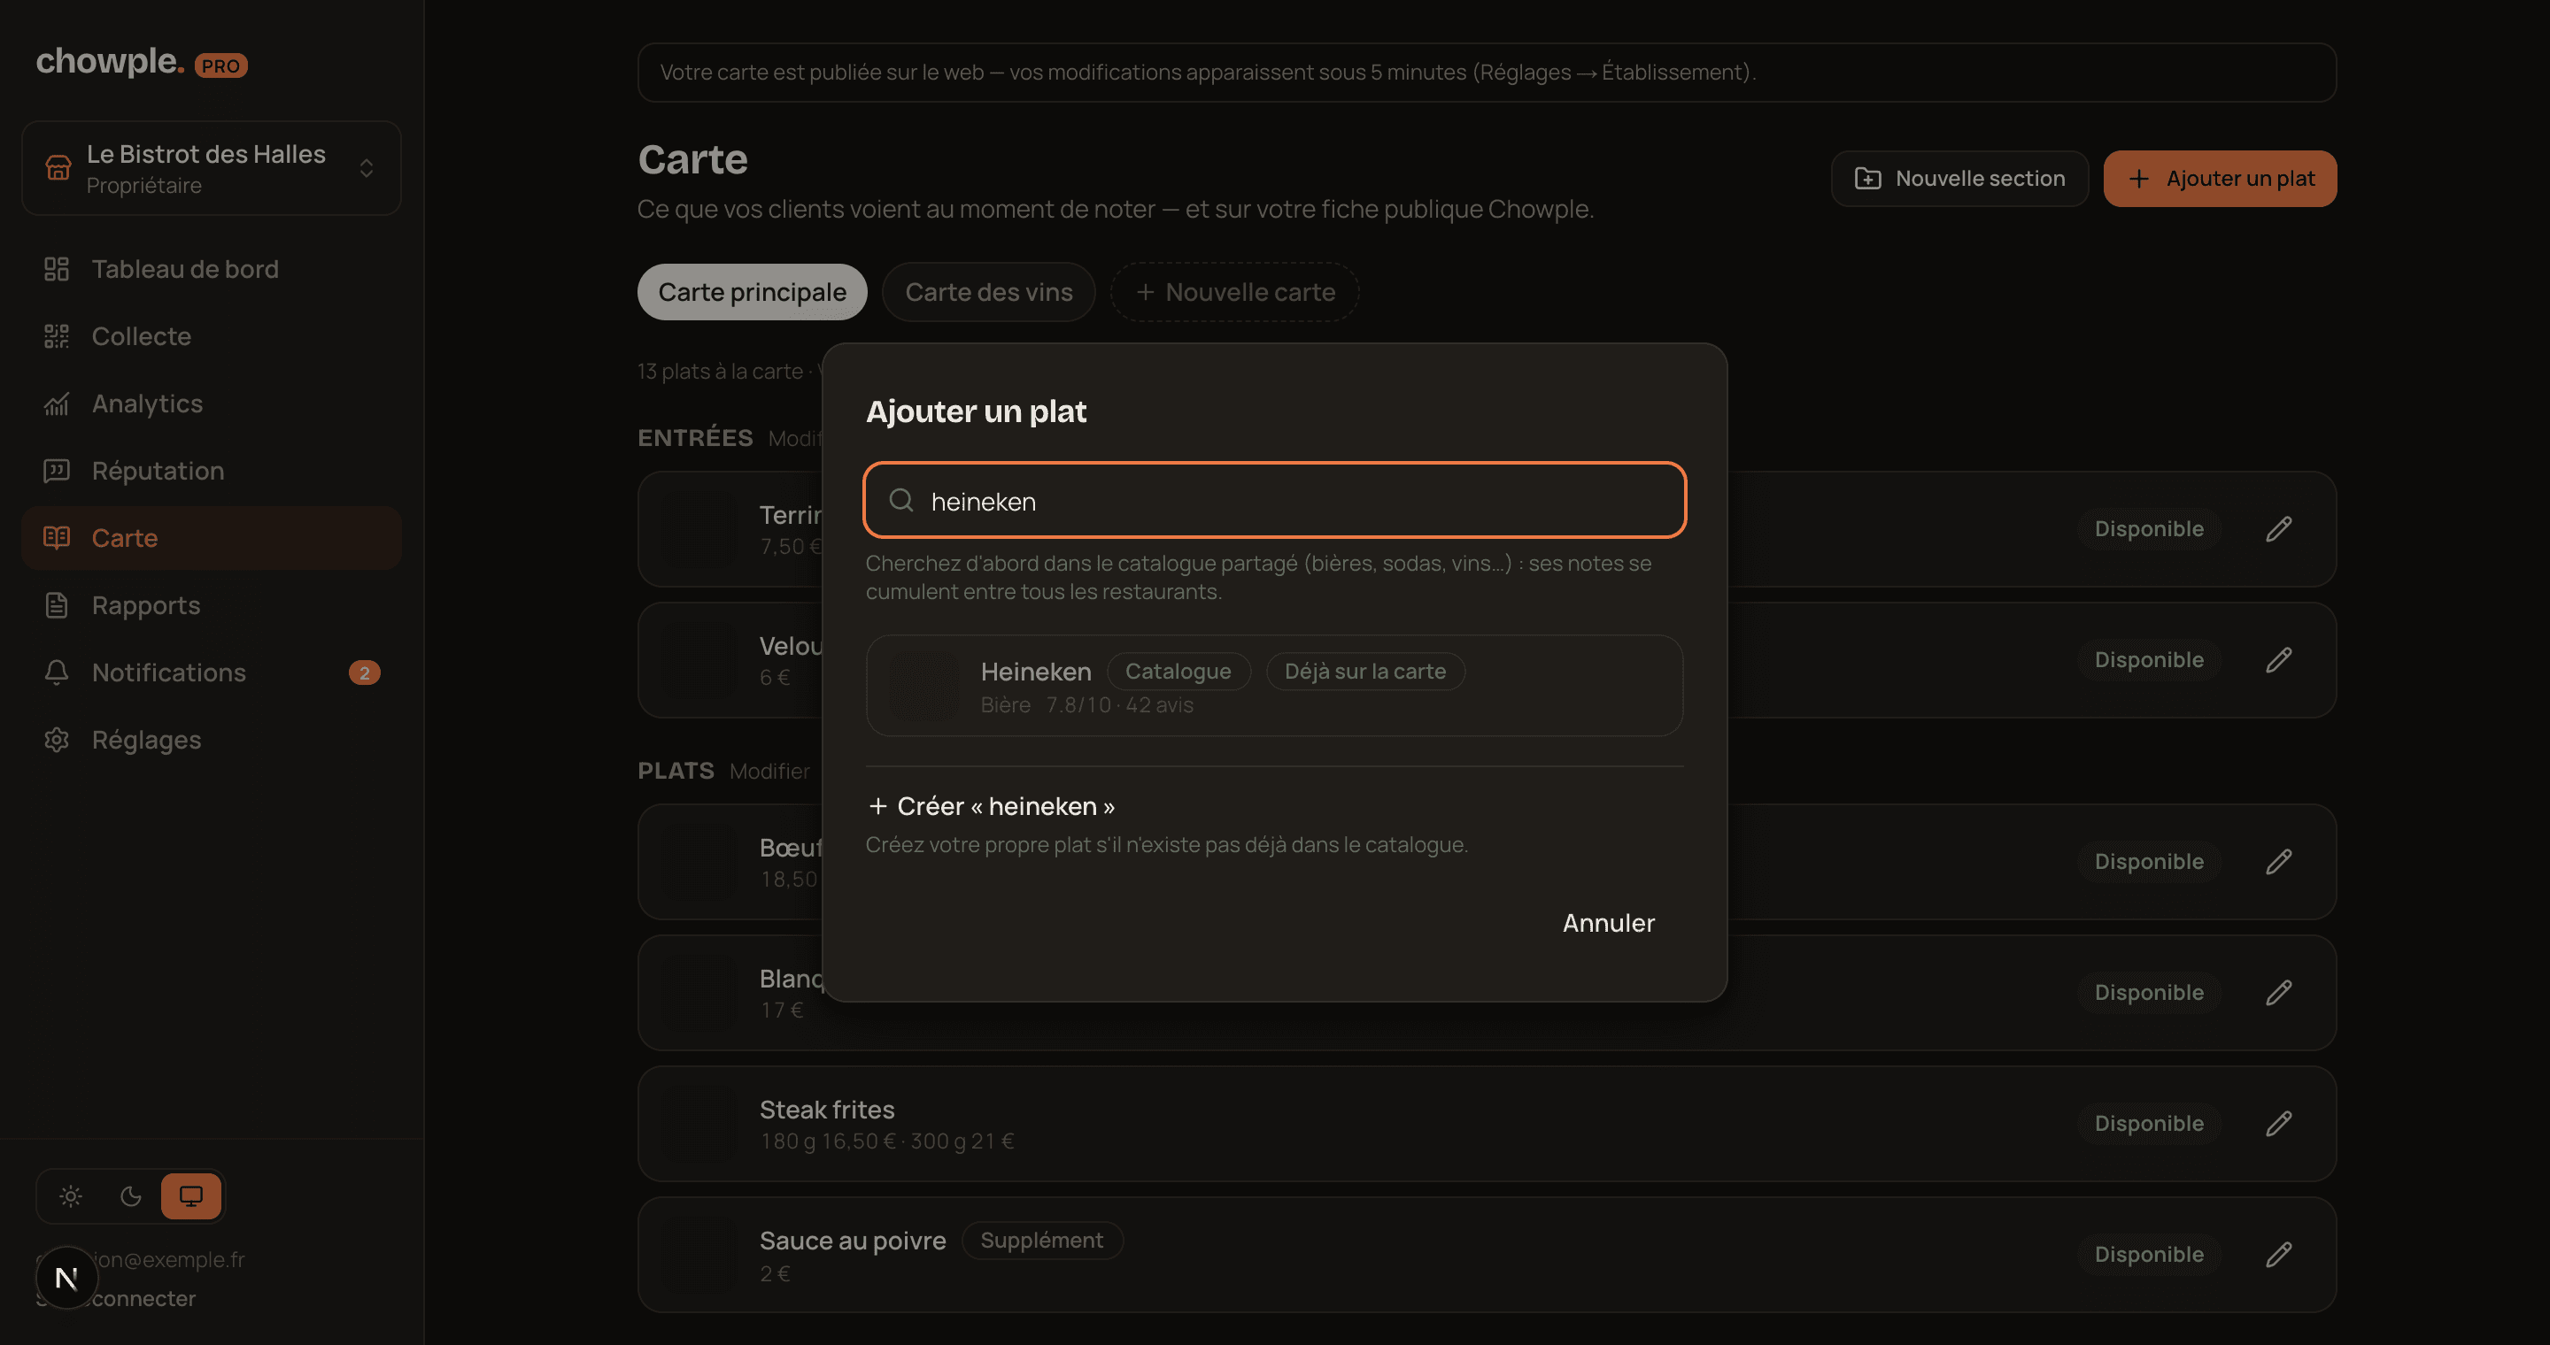Click the Réglages gear icon
Viewport: 2550px width, 1345px height.
57,740
